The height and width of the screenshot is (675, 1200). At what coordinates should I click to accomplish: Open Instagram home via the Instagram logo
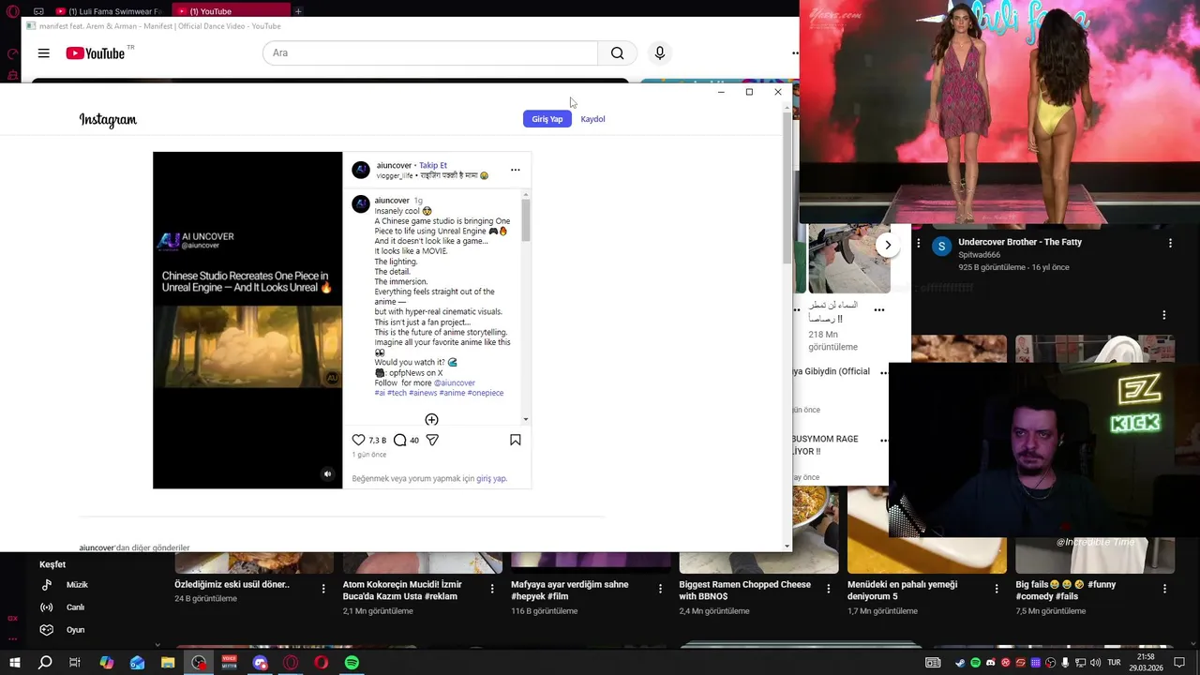click(108, 120)
